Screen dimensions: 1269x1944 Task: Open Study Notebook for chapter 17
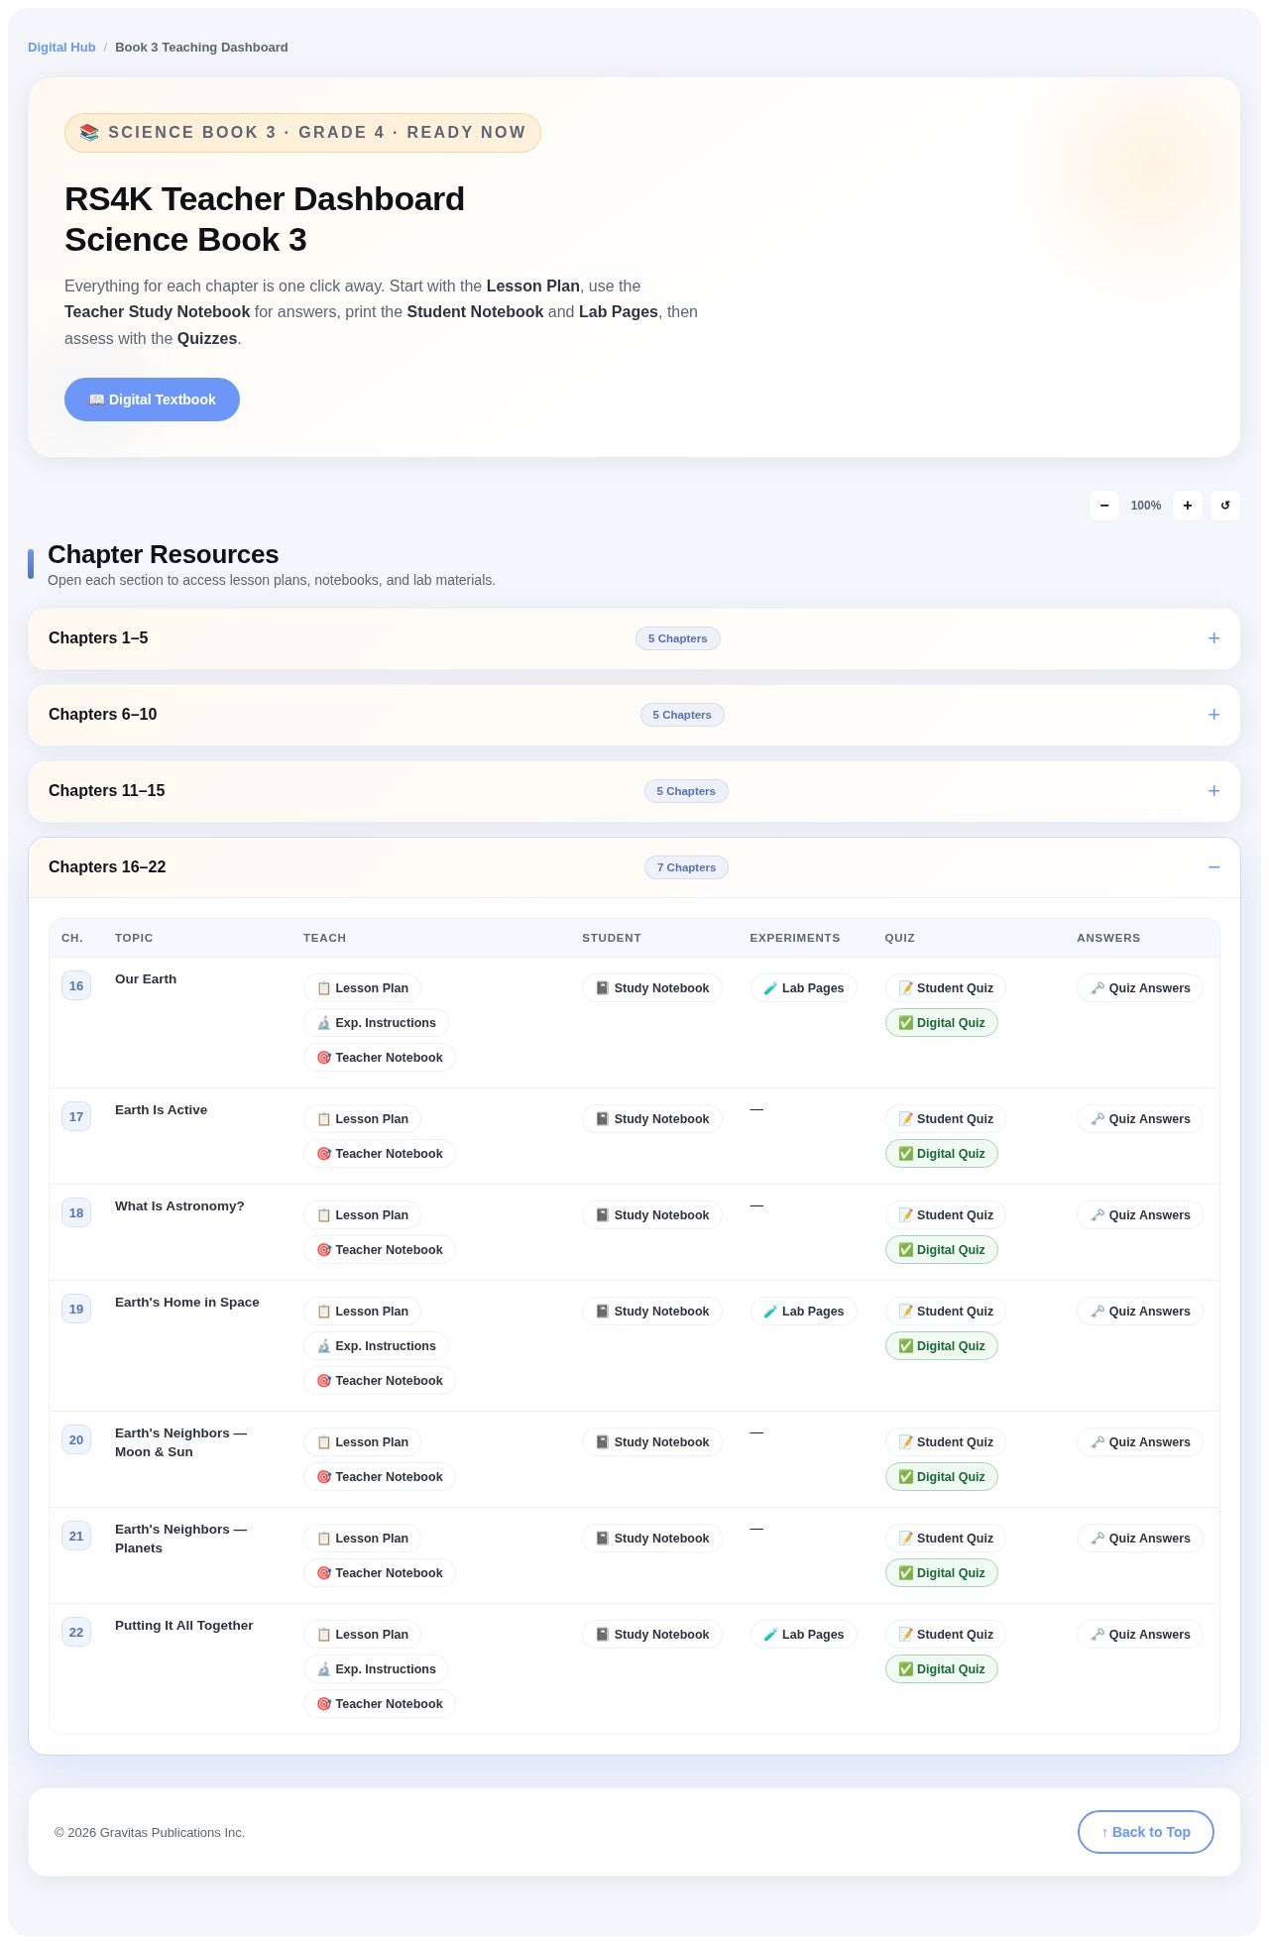[652, 1119]
